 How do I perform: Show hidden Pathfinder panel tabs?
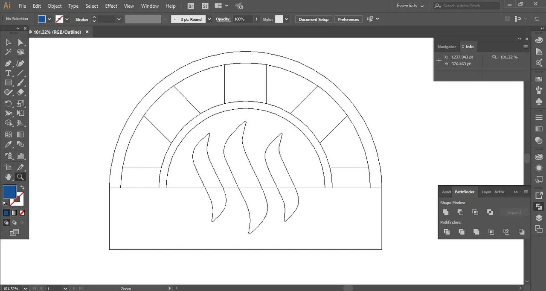pyautogui.click(x=516, y=192)
